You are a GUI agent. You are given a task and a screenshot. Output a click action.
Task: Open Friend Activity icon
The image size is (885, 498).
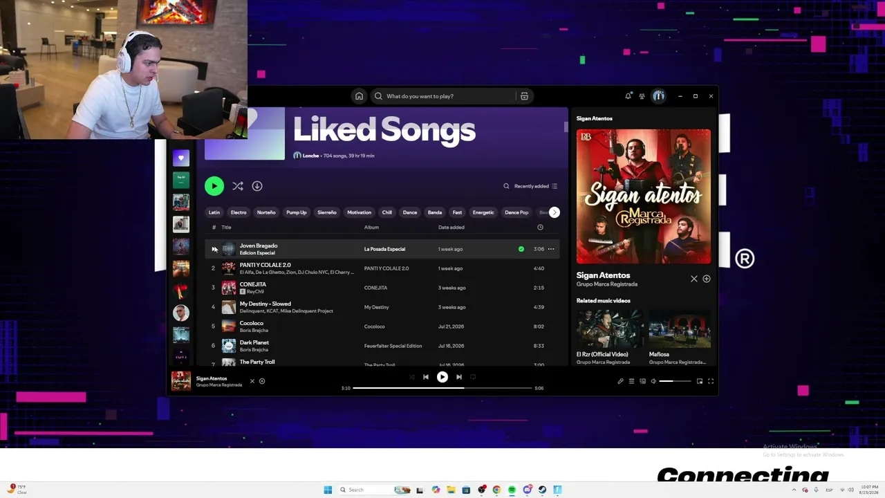[x=642, y=96]
